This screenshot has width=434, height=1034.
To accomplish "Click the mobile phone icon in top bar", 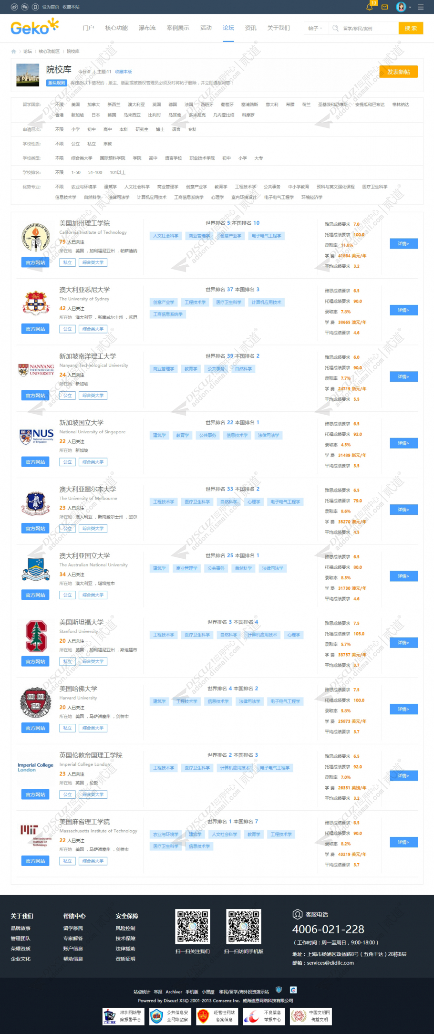I will click(35, 7).
